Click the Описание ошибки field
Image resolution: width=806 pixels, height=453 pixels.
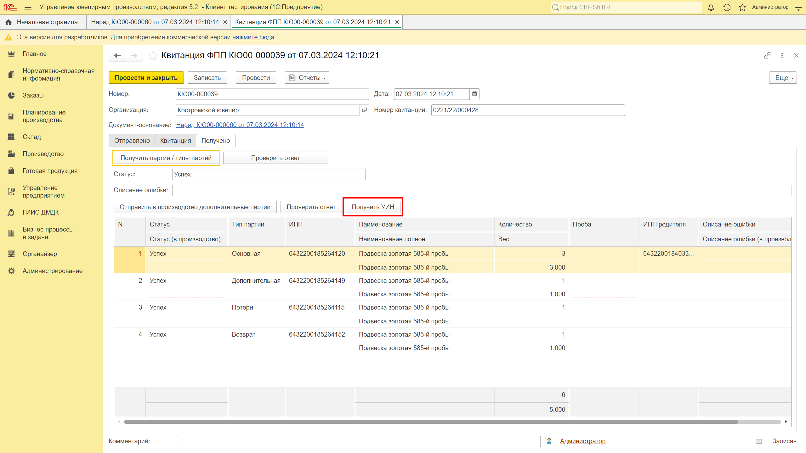click(481, 190)
